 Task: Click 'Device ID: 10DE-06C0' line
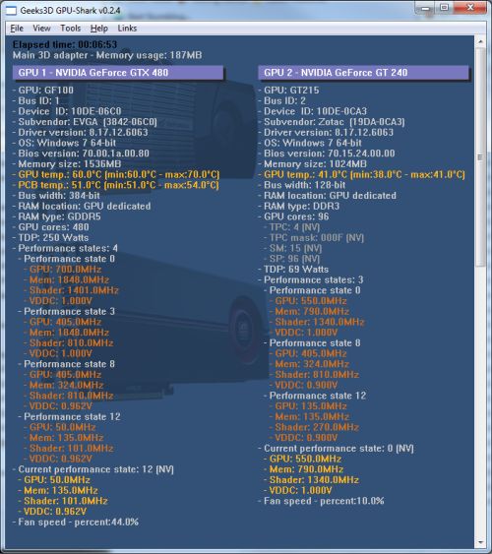point(67,111)
